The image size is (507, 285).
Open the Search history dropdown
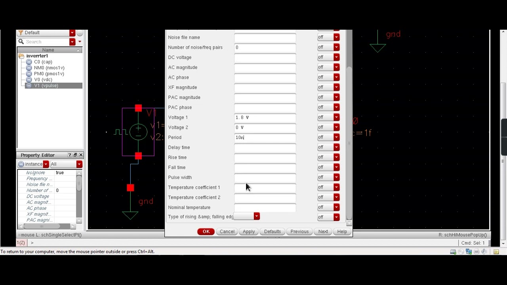[72, 42]
